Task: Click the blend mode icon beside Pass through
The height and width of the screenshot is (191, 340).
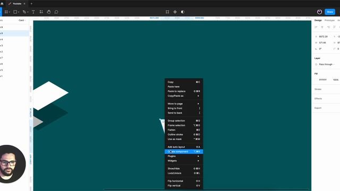Action: (316, 64)
